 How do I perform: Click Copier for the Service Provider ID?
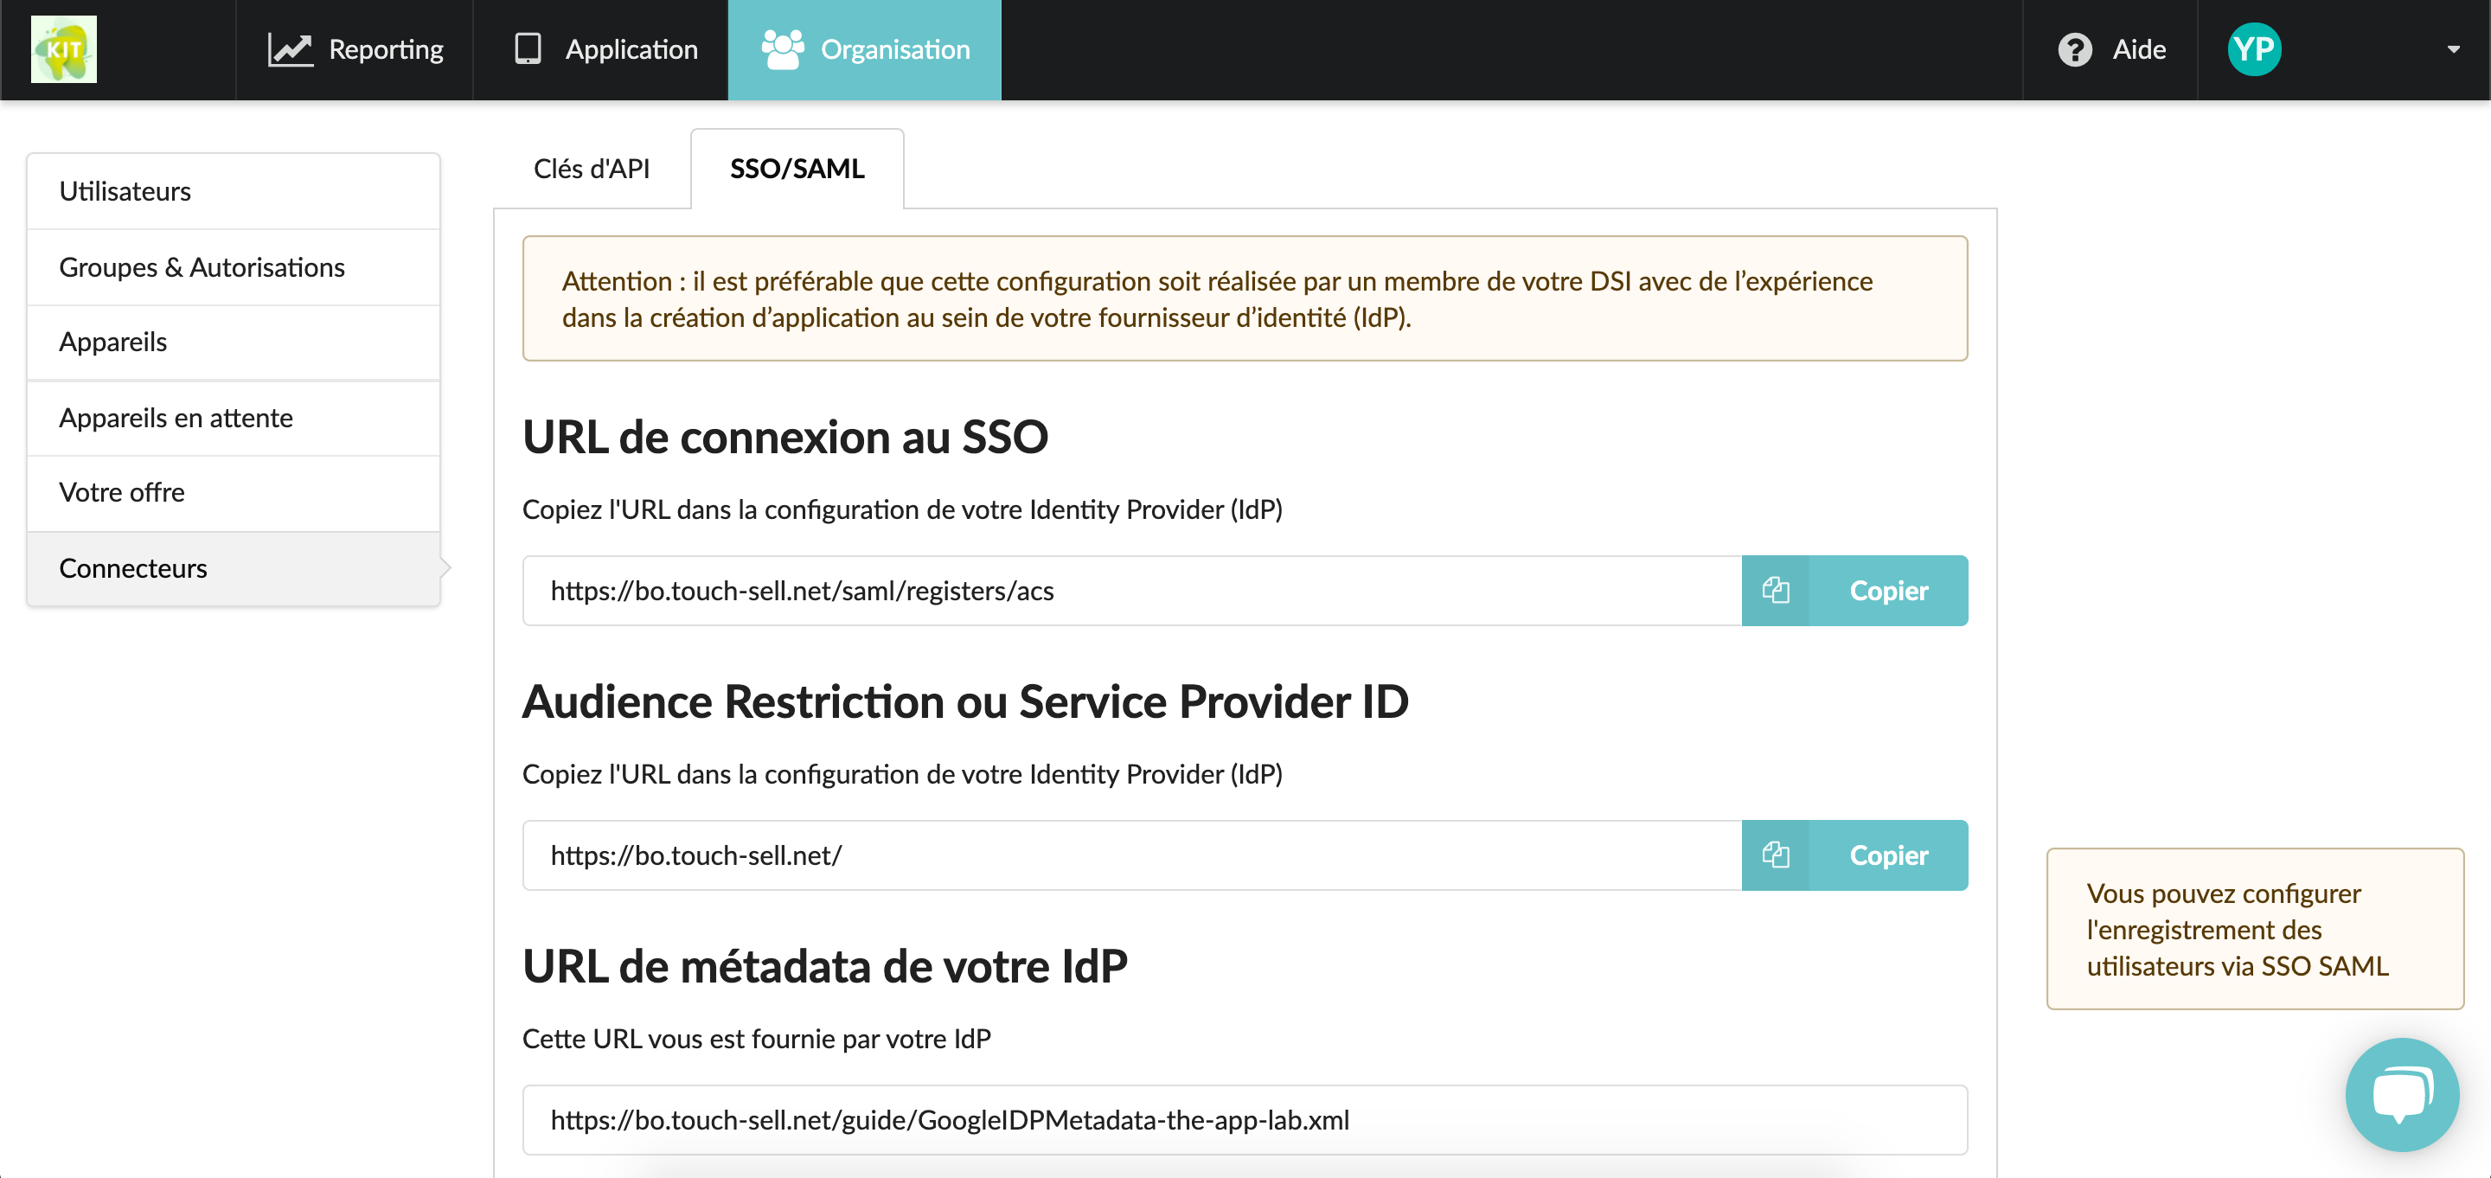(1887, 855)
